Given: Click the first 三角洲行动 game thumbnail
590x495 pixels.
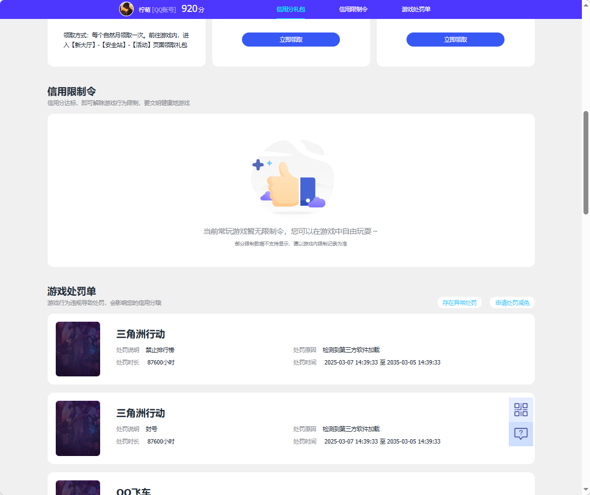Looking at the screenshot, I should [x=78, y=349].
